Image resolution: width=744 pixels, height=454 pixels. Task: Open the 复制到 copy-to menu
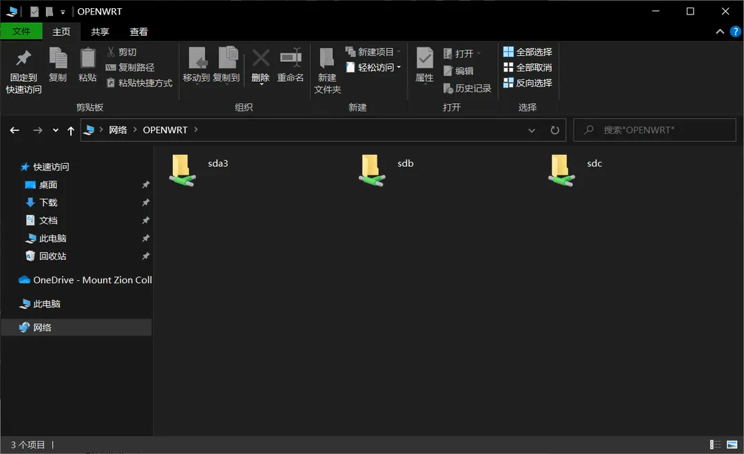tap(227, 65)
